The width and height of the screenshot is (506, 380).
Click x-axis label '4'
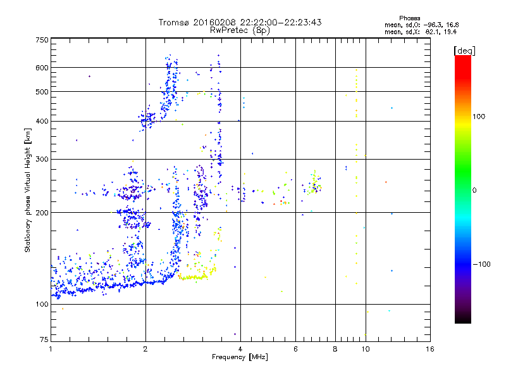point(240,349)
